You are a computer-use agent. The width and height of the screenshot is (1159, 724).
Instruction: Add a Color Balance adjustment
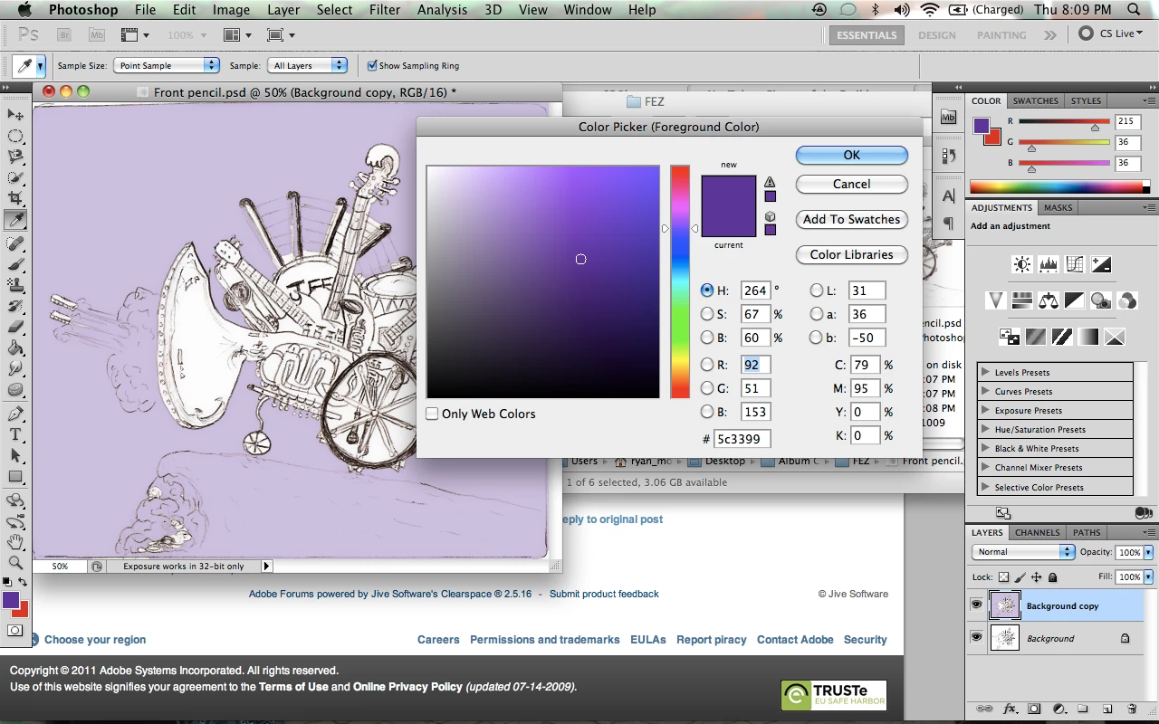tap(1049, 300)
